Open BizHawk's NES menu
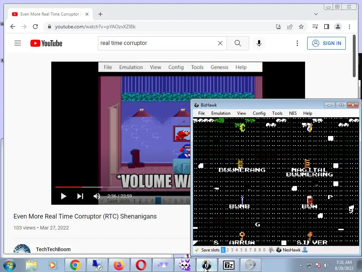 (293, 113)
